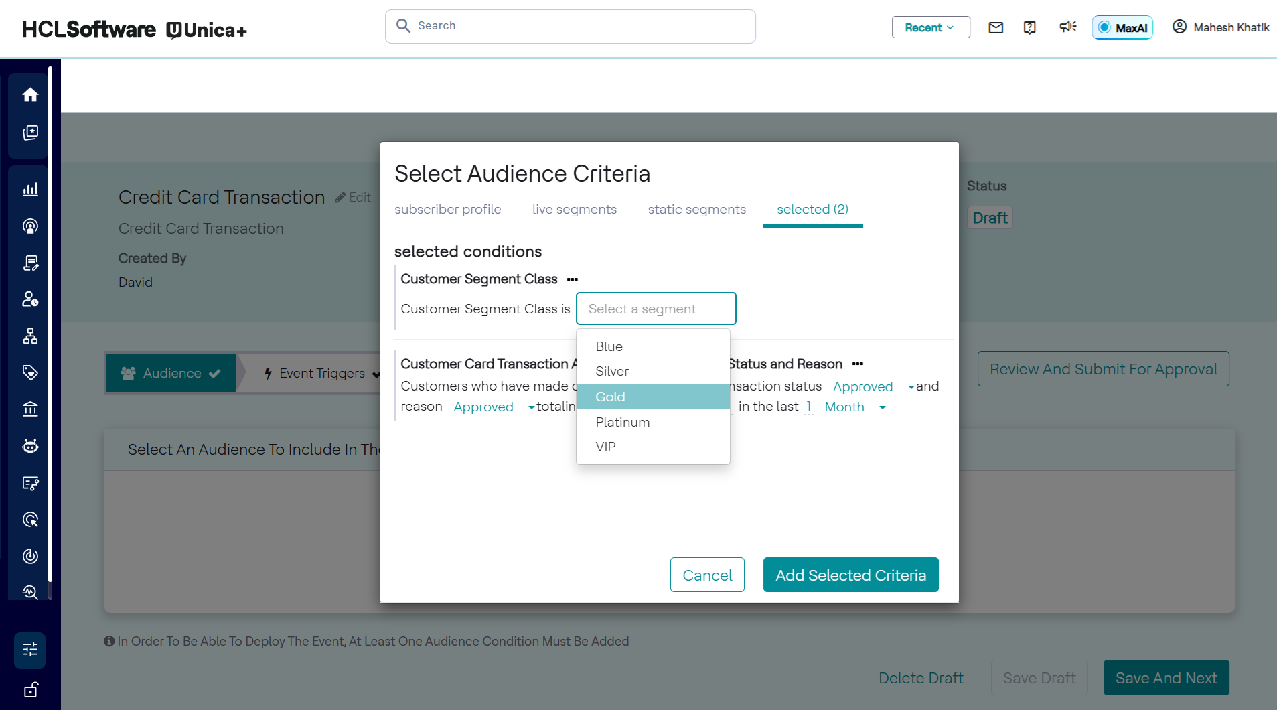Screen dimensions: 1277x710
Task: Click the help question mark icon
Action: tap(1030, 27)
